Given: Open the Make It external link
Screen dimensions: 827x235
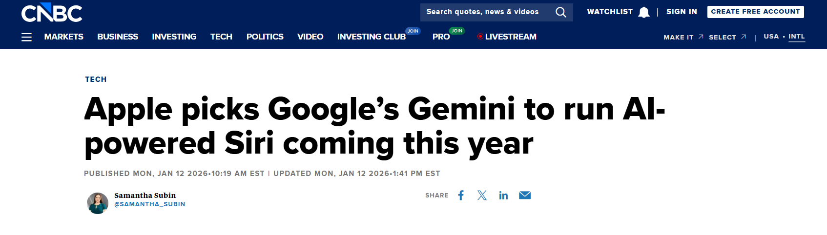Looking at the screenshot, I should (x=683, y=37).
